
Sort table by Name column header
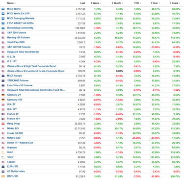coord(11,3)
